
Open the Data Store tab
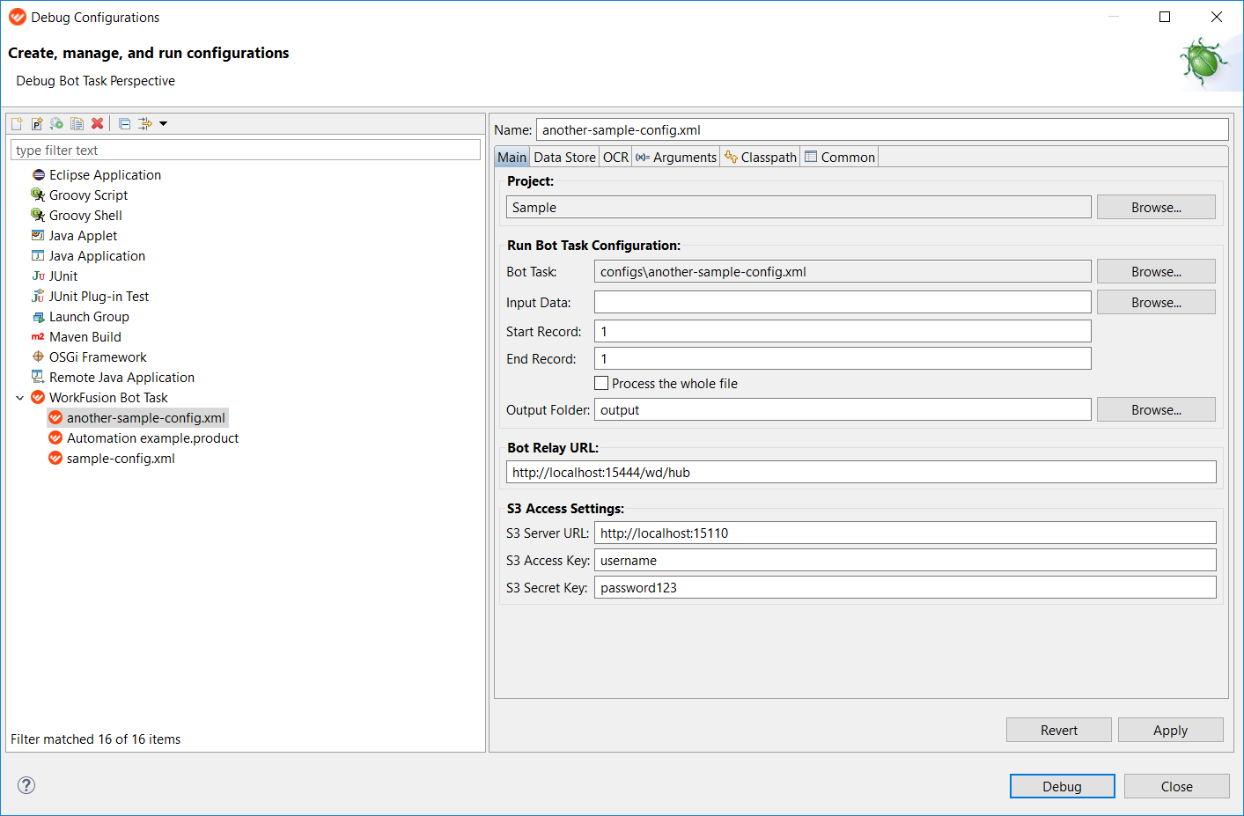(x=564, y=158)
